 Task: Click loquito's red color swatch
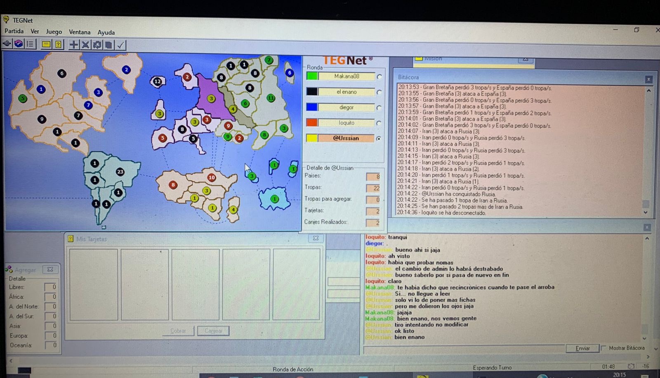312,123
